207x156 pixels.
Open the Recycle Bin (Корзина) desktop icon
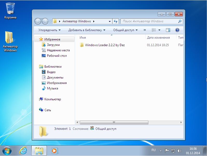(x=10, y=11)
